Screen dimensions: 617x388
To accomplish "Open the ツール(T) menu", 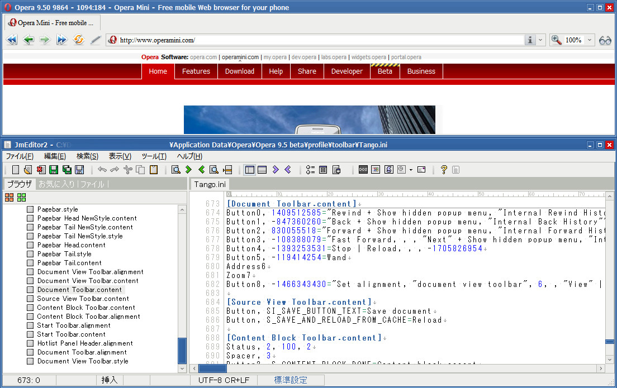I will pos(154,156).
